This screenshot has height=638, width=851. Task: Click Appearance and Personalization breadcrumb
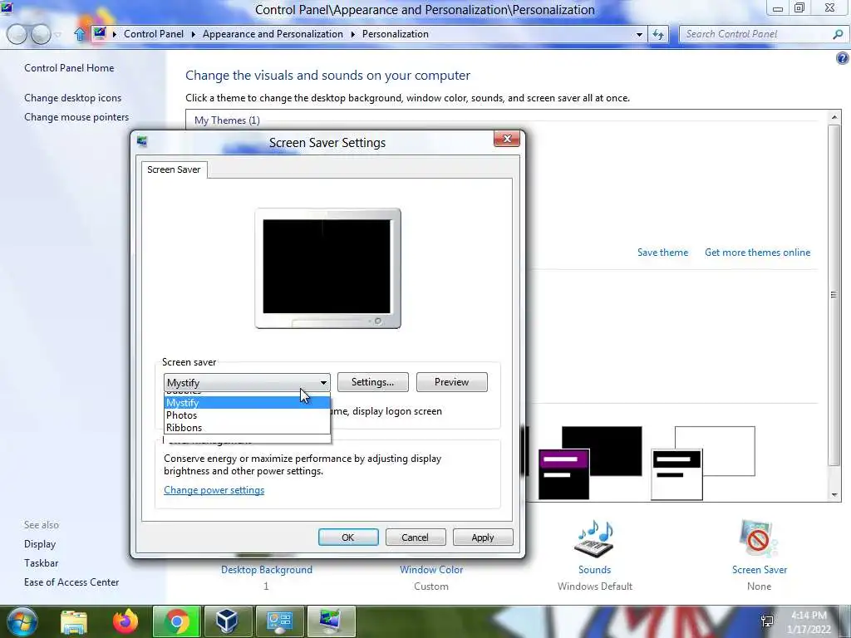tap(273, 33)
